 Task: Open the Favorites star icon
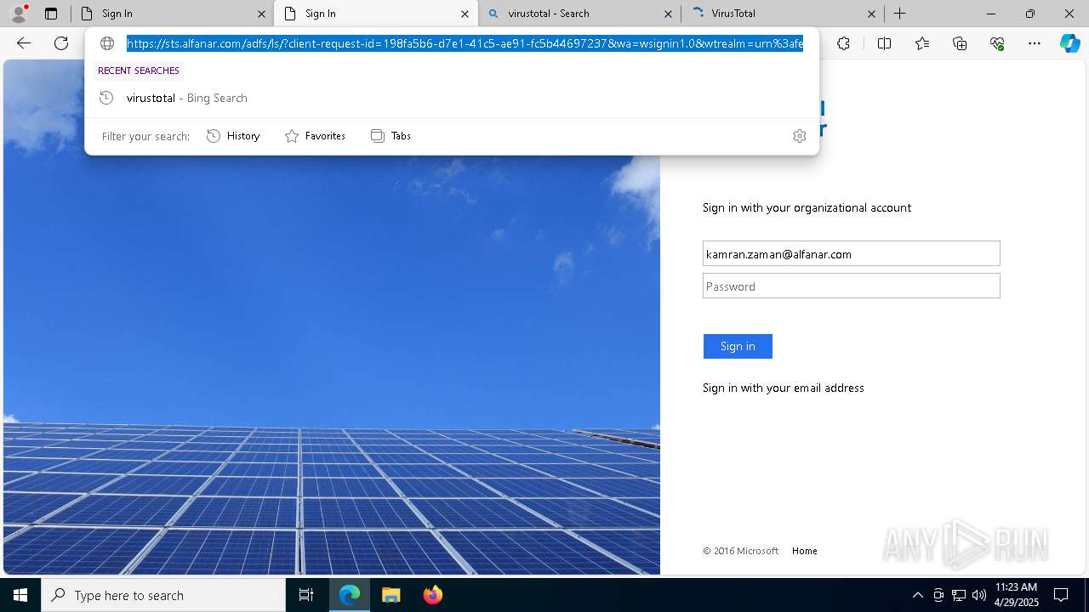click(x=922, y=43)
